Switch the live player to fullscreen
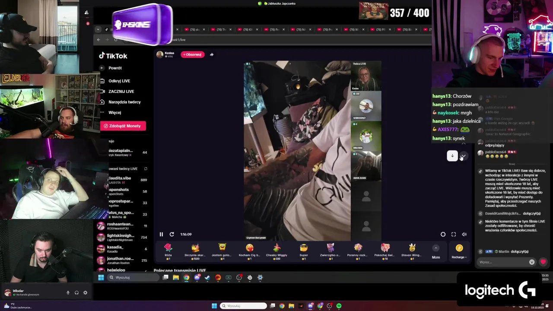Image resolution: width=553 pixels, height=311 pixels. coord(454,234)
